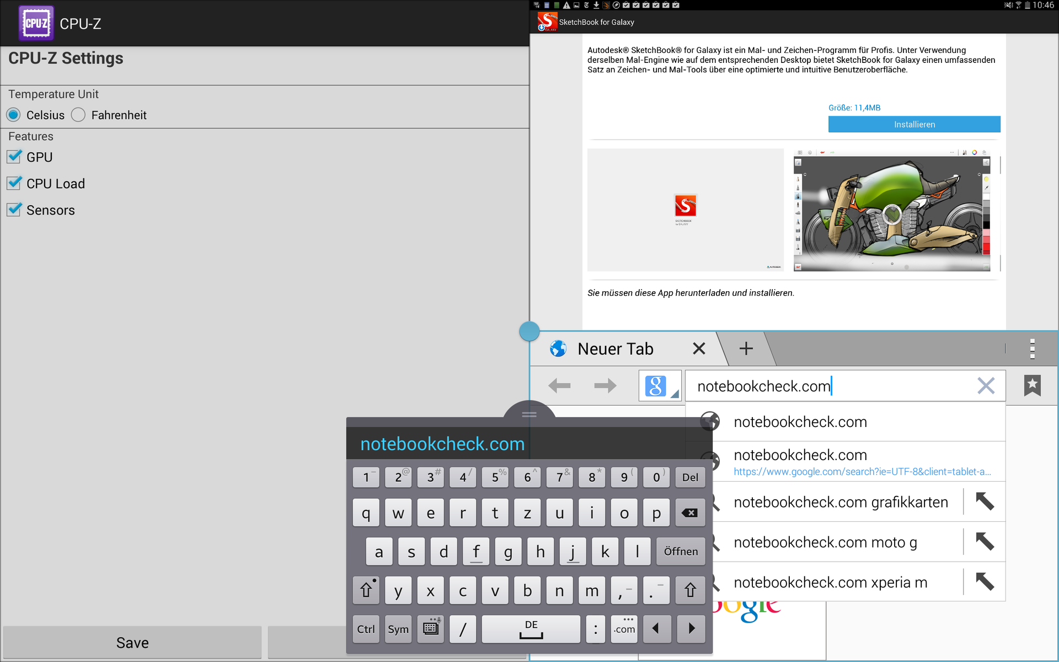This screenshot has height=662, width=1059.
Task: Click the Größe: 11,4MB text
Action: [854, 108]
